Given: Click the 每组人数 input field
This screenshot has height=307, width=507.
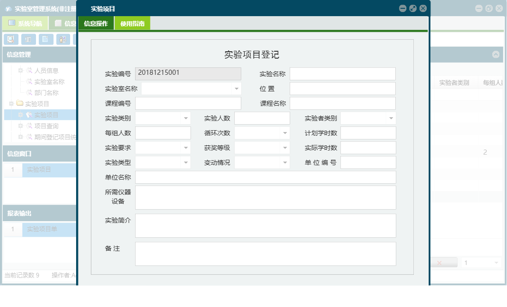Looking at the screenshot, I should click(x=163, y=133).
